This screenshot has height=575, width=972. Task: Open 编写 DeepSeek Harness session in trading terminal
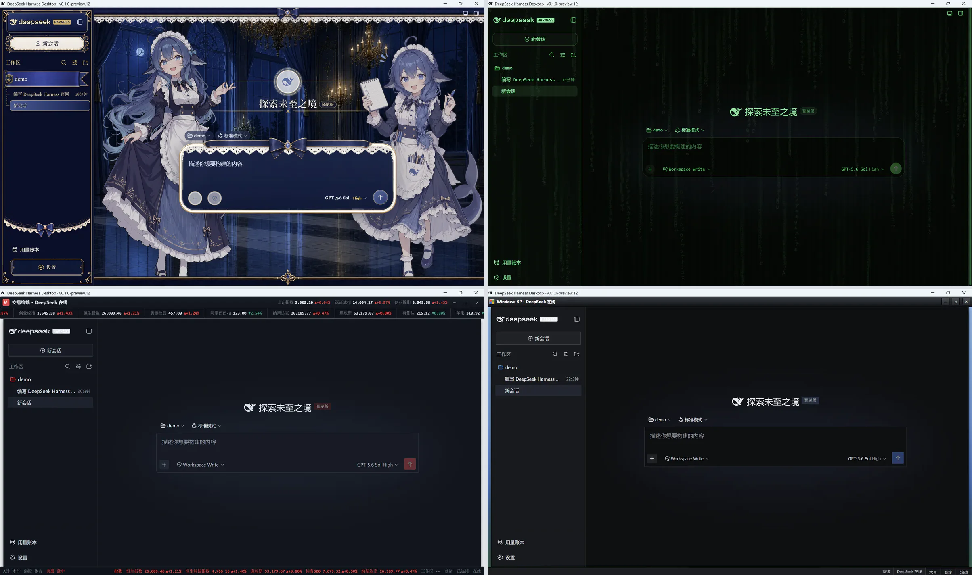(50, 391)
